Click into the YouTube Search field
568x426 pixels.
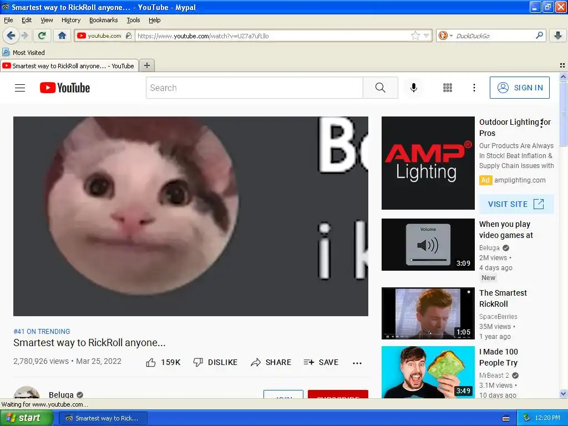pyautogui.click(x=254, y=88)
